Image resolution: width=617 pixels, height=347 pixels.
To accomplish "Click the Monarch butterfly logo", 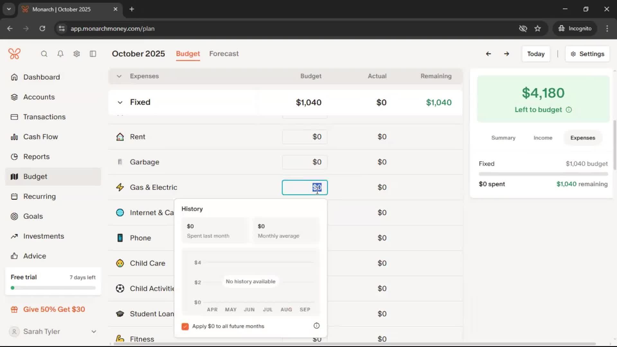I will point(14,54).
